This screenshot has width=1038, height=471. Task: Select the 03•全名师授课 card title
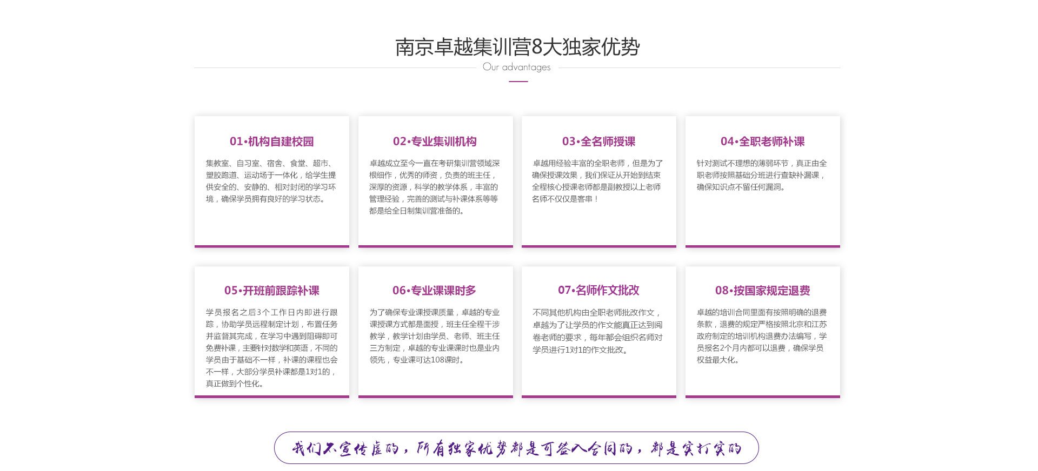(x=598, y=142)
